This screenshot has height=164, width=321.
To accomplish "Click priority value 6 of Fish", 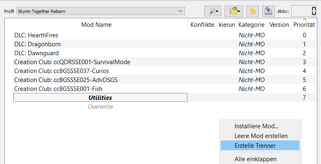I will tap(304, 88).
